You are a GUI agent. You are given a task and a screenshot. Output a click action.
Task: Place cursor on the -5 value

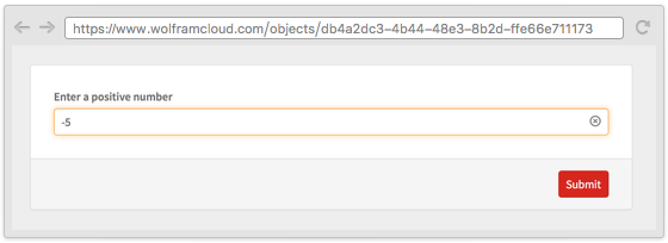66,122
